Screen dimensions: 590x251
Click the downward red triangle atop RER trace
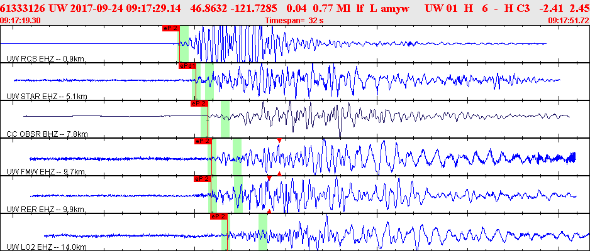[269, 178]
